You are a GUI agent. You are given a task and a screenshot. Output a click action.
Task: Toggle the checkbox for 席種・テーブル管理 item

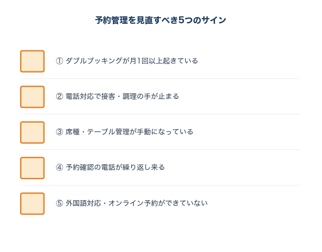(x=32, y=132)
